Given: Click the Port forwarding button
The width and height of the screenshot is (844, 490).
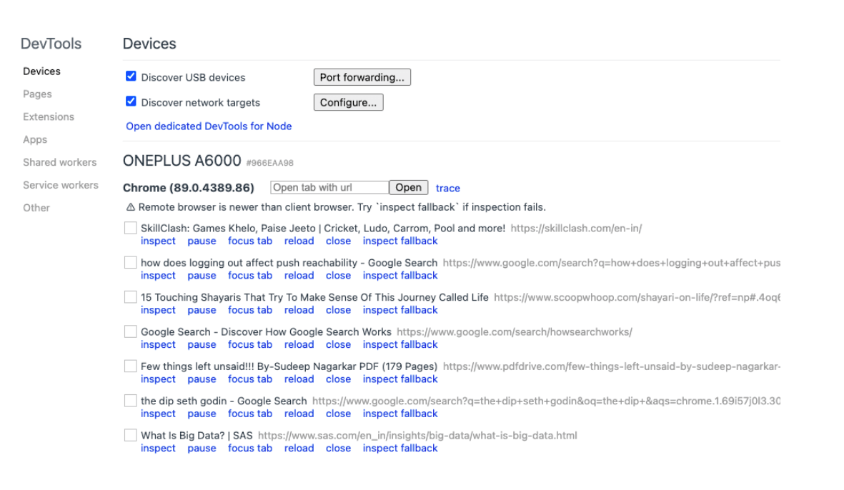Looking at the screenshot, I should point(362,77).
